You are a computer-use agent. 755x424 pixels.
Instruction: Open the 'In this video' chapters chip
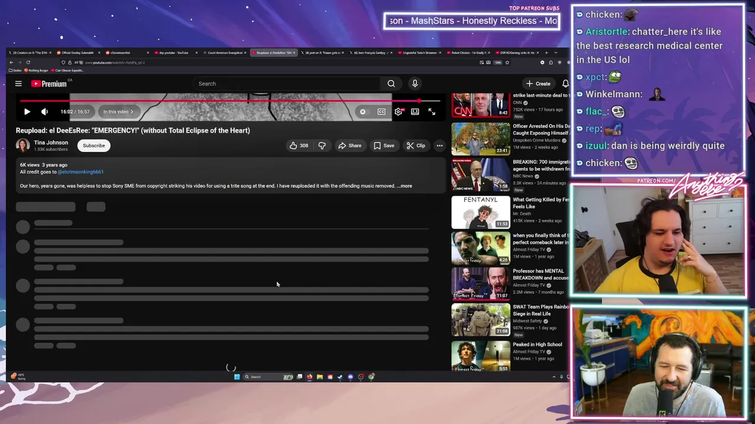coord(118,111)
